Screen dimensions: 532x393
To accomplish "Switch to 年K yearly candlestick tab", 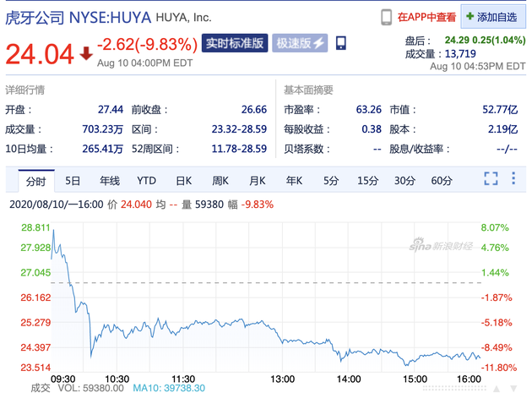I will [294, 181].
